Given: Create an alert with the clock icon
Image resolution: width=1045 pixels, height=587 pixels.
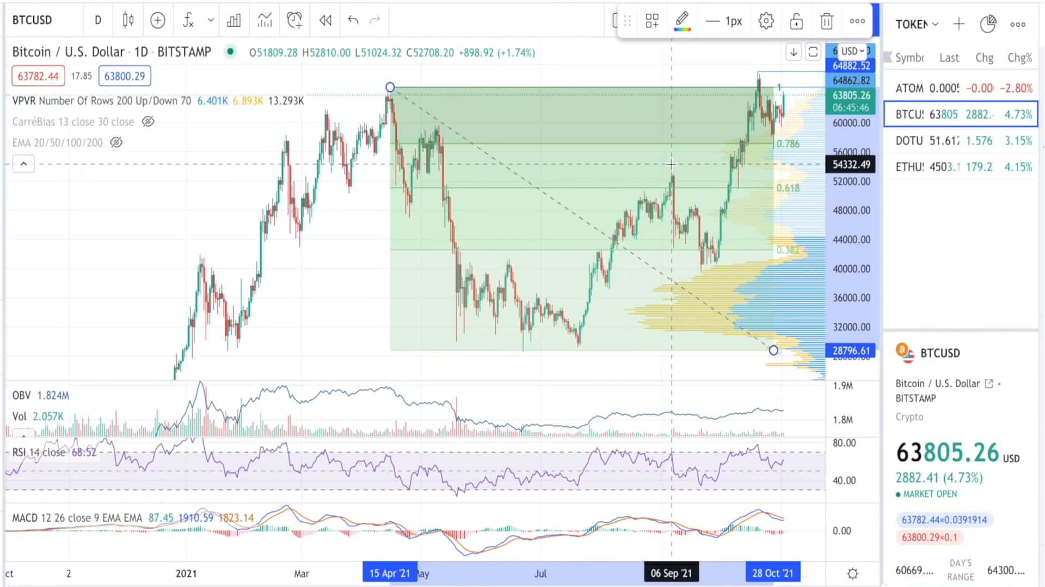Looking at the screenshot, I should [x=294, y=20].
